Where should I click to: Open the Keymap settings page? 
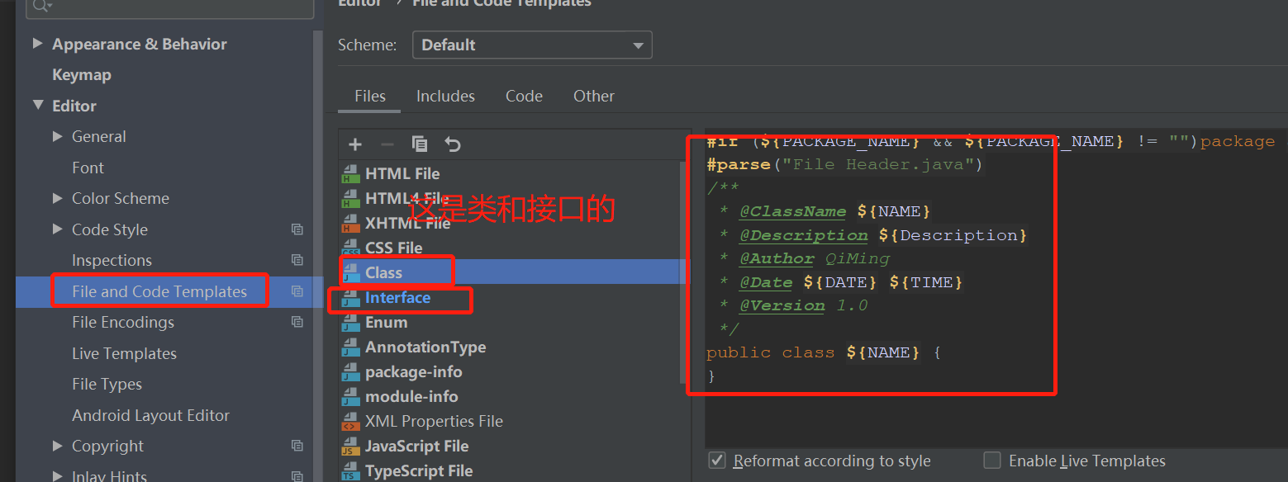(80, 74)
